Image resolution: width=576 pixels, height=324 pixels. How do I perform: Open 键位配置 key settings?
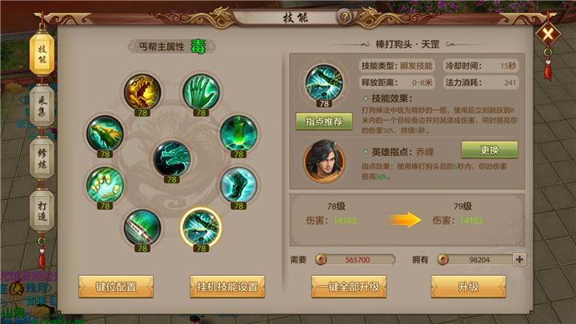click(x=116, y=286)
